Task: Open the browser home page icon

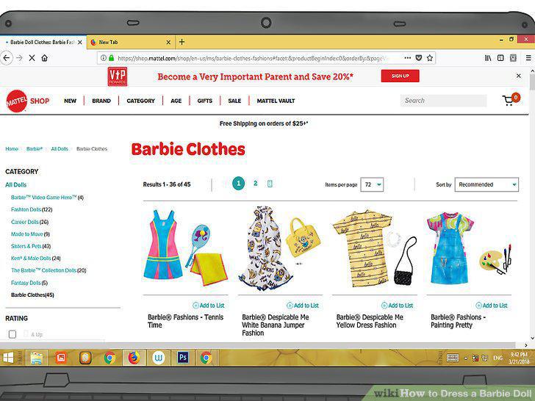Action: tap(45, 58)
